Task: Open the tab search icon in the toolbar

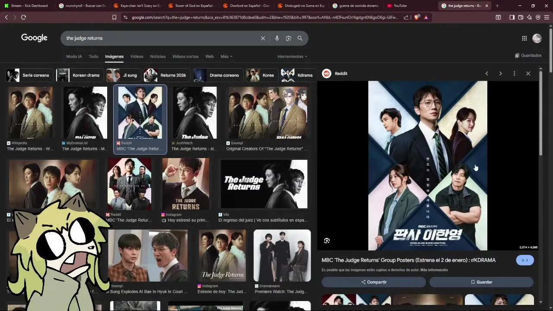Action: click(x=498, y=17)
